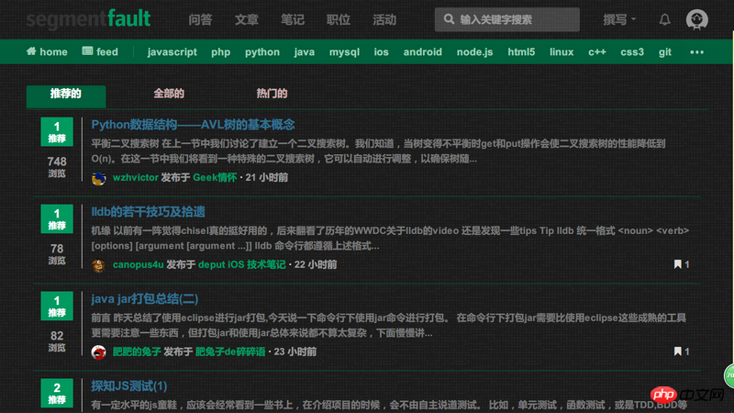734x413 pixels.
Task: Open author 肥肥的兔子 profile
Action: click(x=137, y=352)
